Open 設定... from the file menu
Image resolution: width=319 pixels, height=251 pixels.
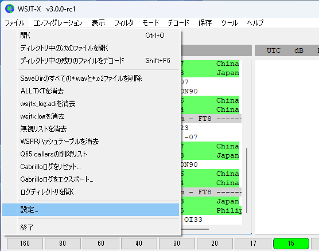91,210
